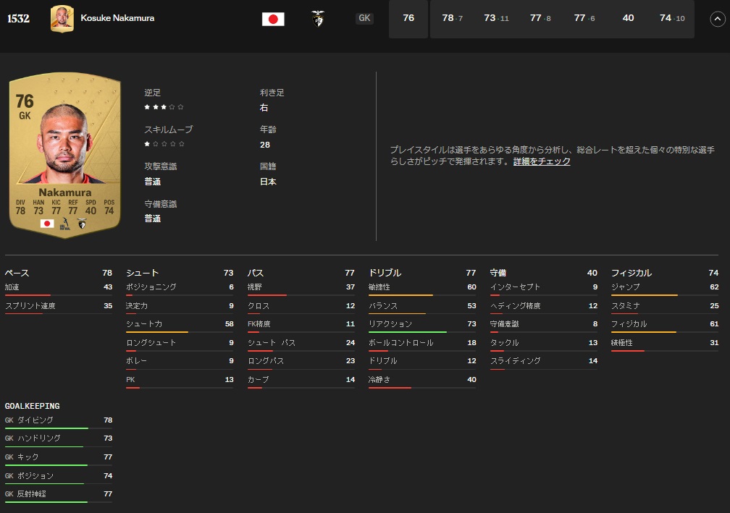Viewport: 730px width, 513px height.
Task: Click the Japan flag on the gold card
Action: pyautogui.click(x=47, y=224)
